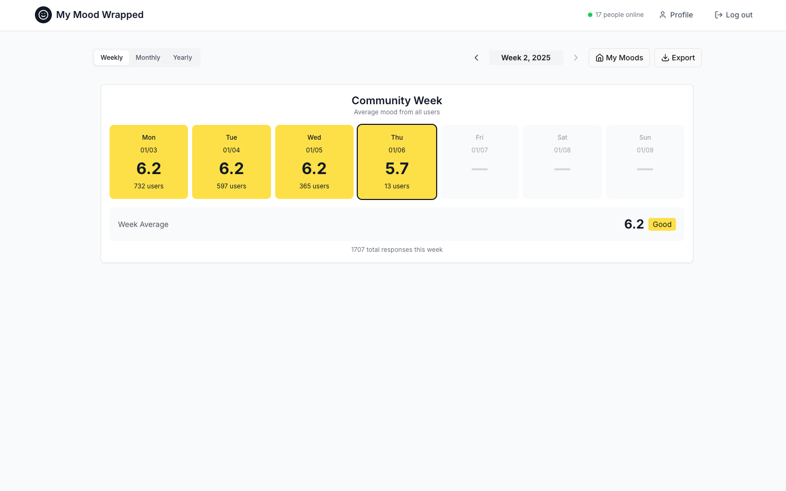
Task: Toggle the Good mood badge
Action: 662,224
